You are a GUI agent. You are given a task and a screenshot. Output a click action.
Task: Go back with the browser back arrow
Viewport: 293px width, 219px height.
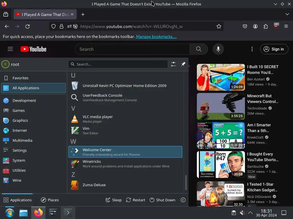(7, 27)
